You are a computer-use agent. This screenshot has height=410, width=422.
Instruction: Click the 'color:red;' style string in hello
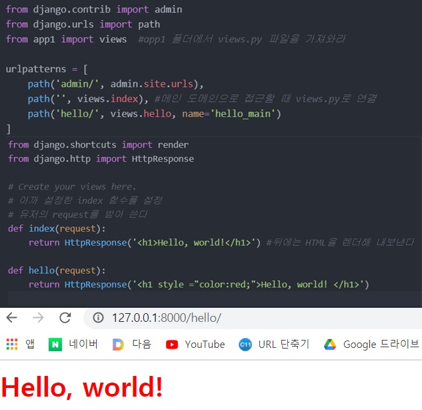pos(225,284)
